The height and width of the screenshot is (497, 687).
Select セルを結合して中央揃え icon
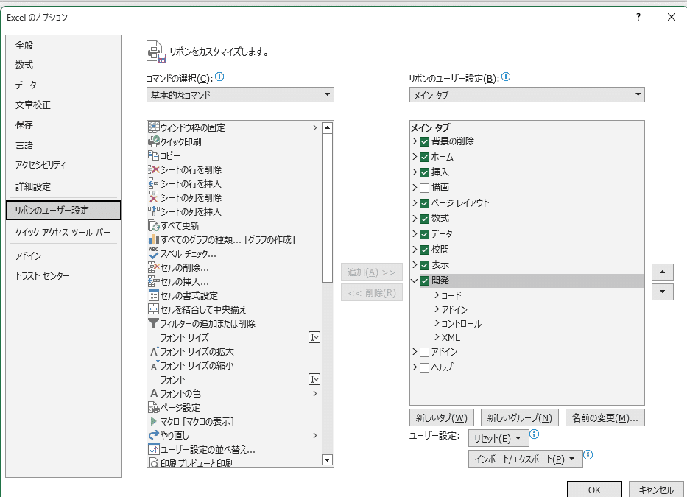(x=153, y=309)
